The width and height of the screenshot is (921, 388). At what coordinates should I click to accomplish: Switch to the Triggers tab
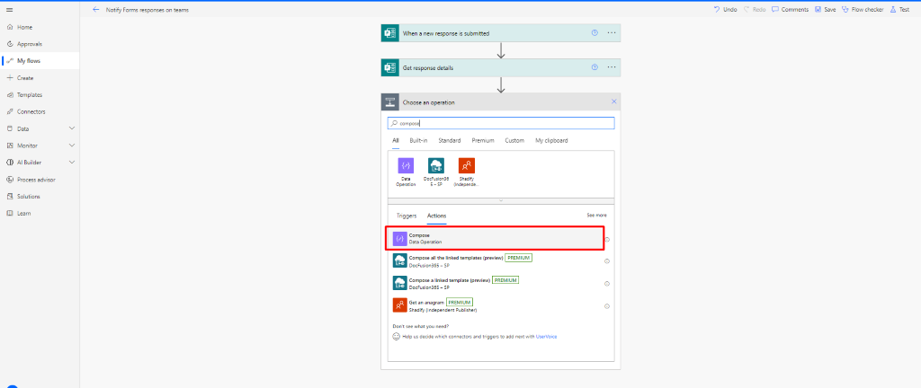pyautogui.click(x=407, y=216)
